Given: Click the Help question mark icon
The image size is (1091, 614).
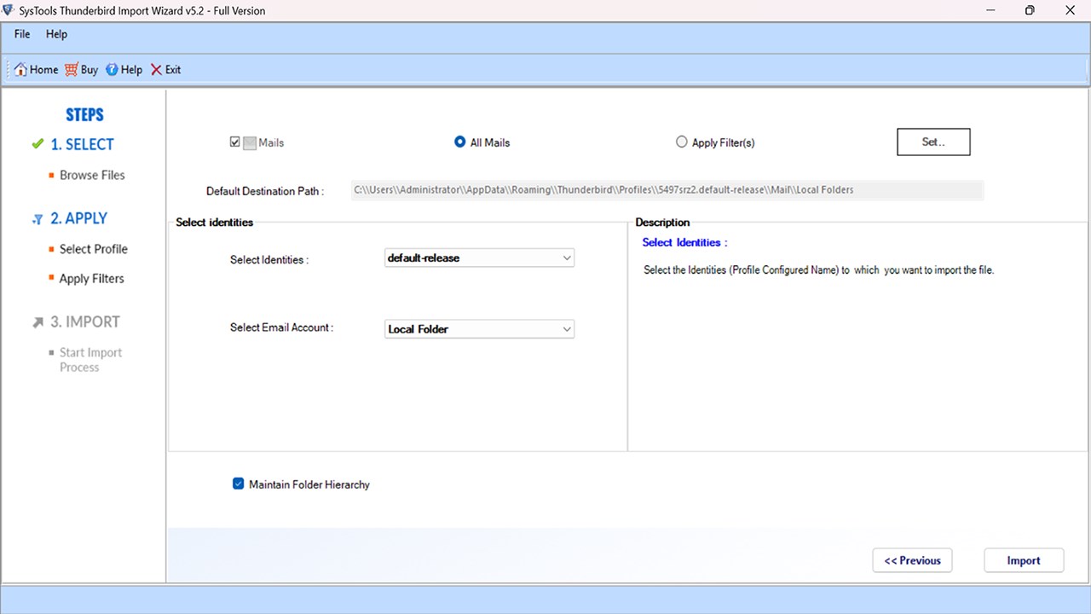Looking at the screenshot, I should [112, 70].
